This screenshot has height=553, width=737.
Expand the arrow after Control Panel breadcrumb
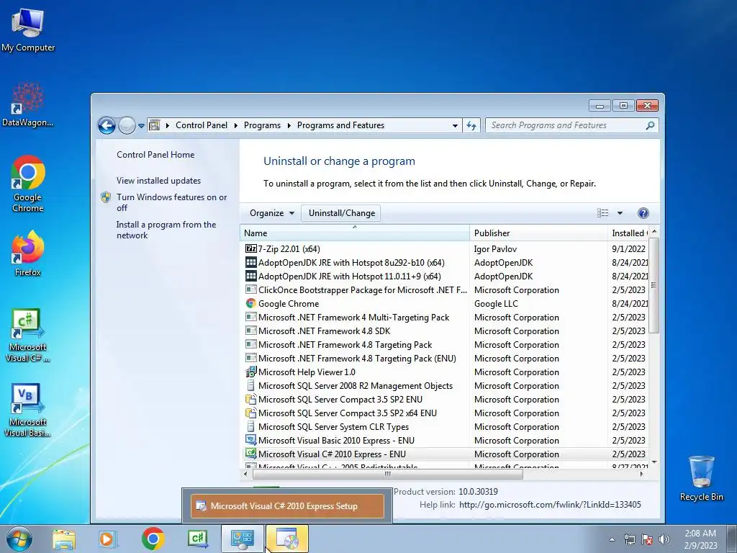pyautogui.click(x=235, y=125)
